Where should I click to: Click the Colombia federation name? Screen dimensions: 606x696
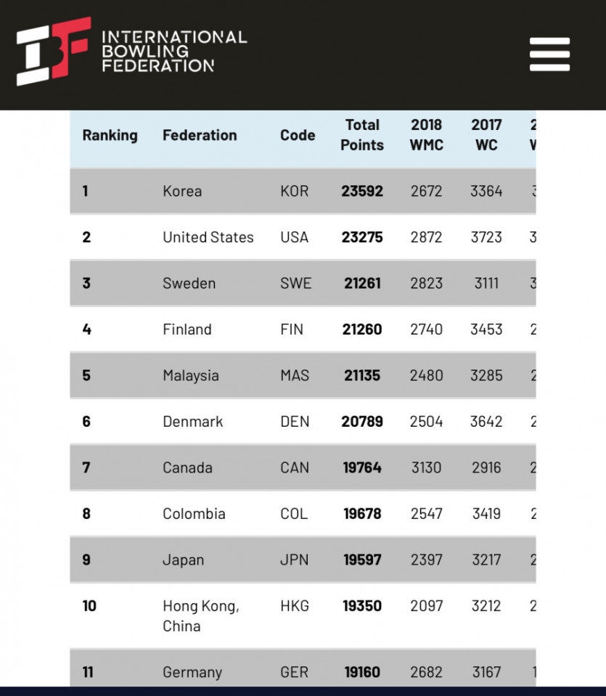click(194, 514)
